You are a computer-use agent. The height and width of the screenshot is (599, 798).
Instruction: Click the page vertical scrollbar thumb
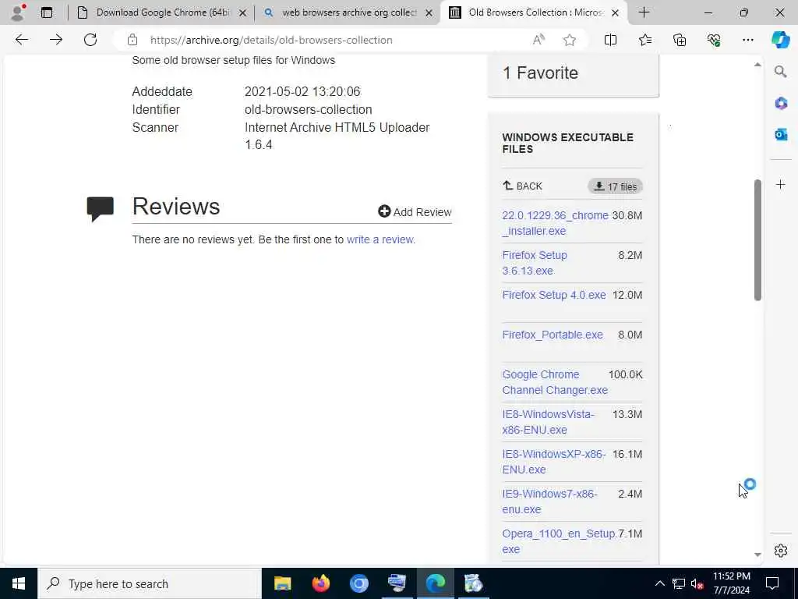tap(757, 239)
